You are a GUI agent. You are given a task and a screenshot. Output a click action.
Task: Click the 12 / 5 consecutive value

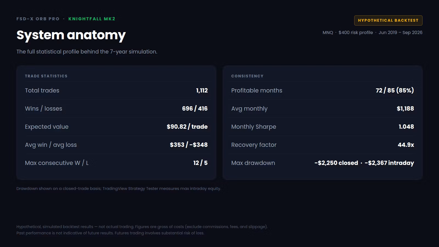[200, 163]
